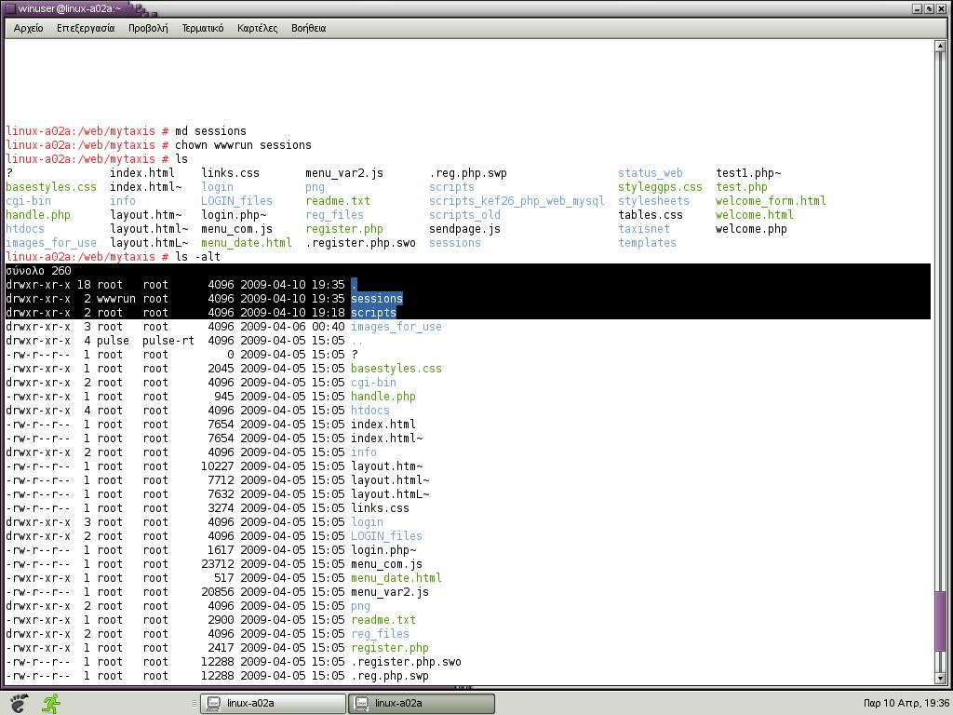Click 'register.php' in the long listing
953x715 pixels.
[x=390, y=648]
